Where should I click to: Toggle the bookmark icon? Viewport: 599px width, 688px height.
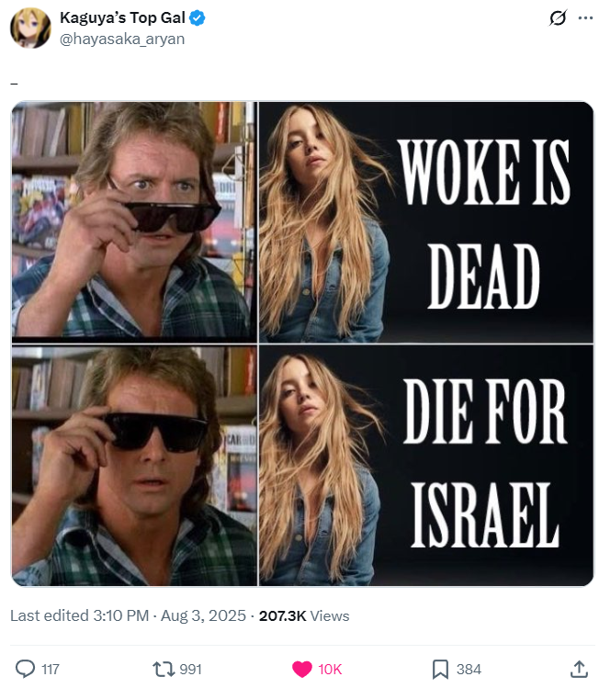pos(440,669)
